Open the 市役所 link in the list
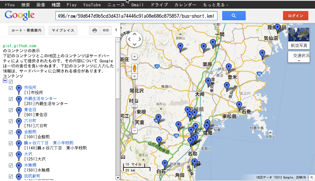This screenshot has width=315, height=181. 30,87
